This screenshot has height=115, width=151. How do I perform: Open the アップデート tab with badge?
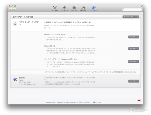point(94,8)
